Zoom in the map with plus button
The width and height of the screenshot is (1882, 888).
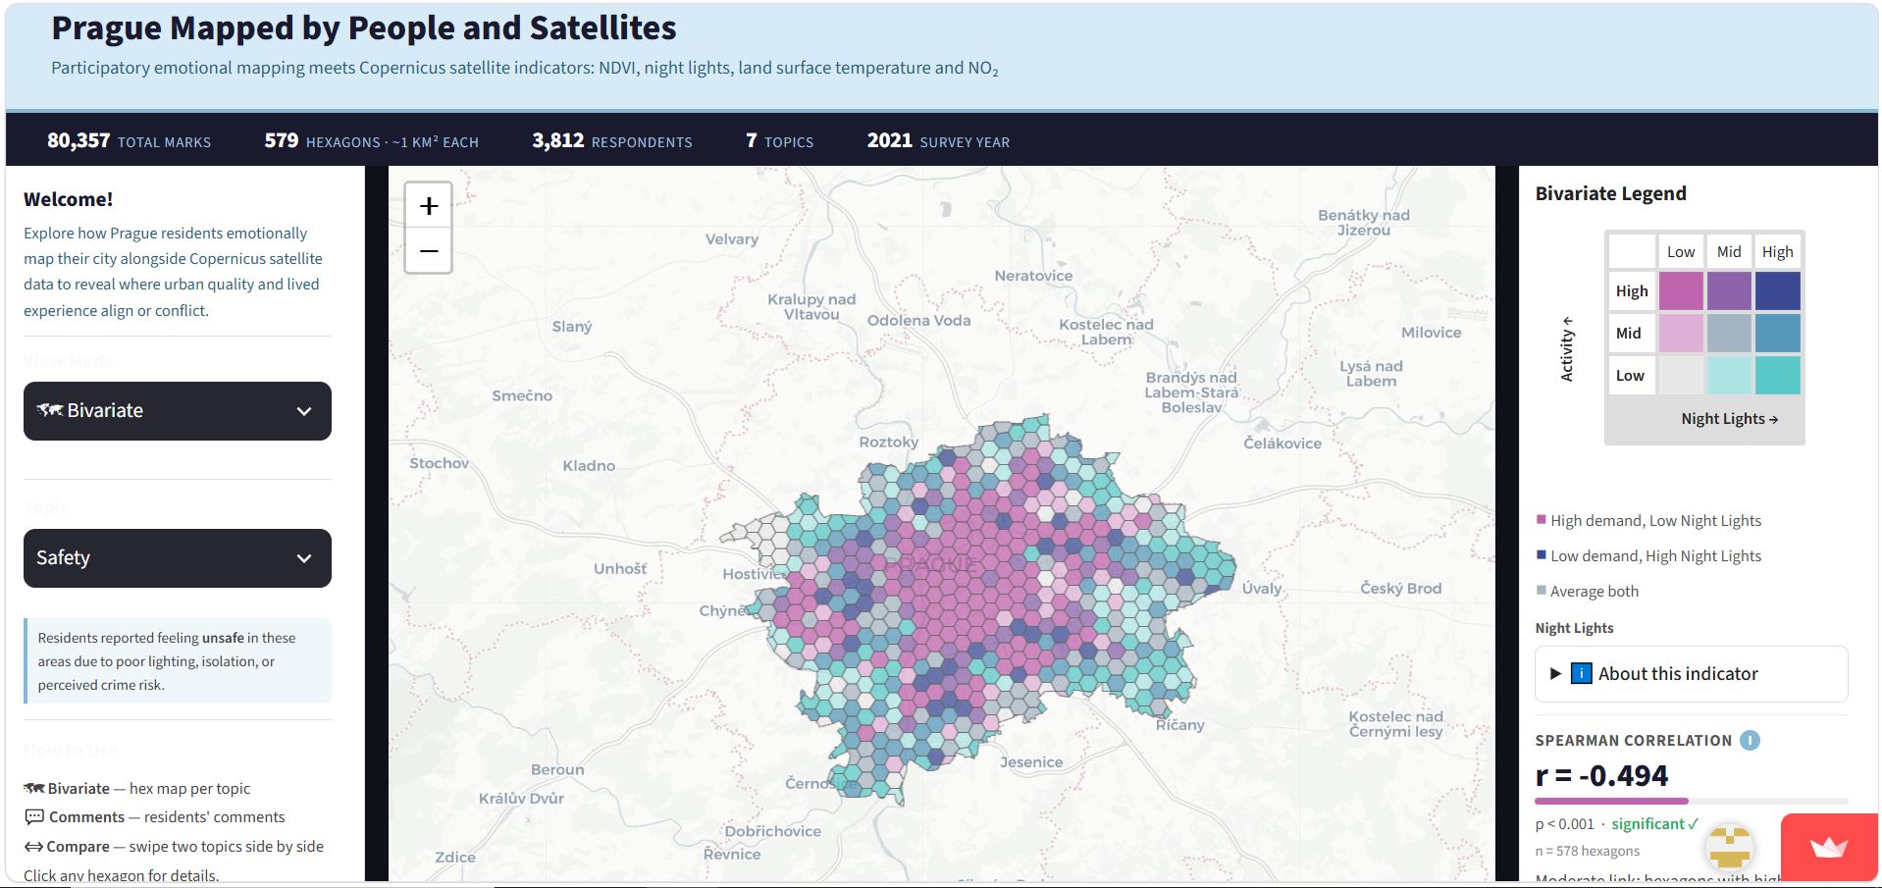pos(429,206)
